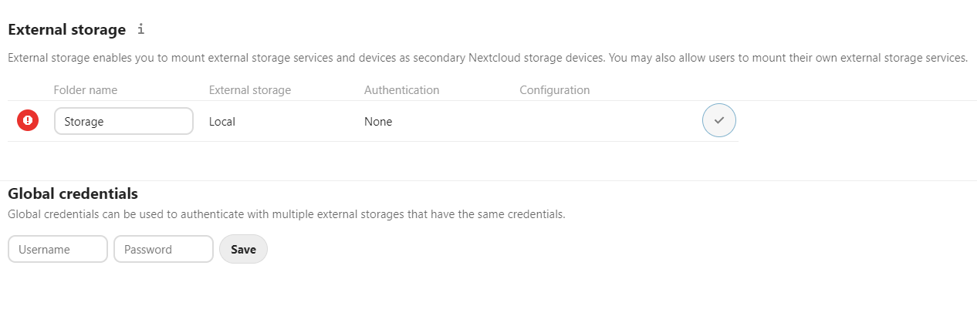Click the Local storage type label
Viewport: 977px width, 316px height.
(x=222, y=121)
